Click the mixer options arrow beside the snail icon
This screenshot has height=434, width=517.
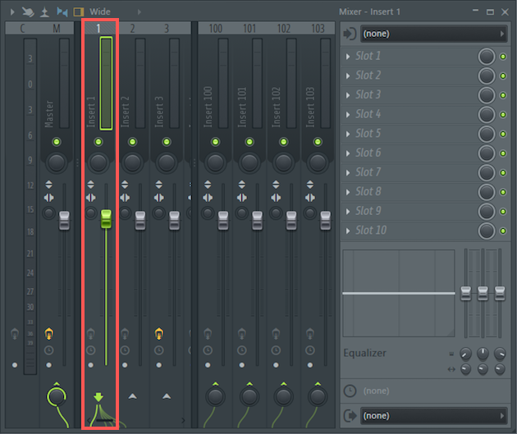(12, 12)
